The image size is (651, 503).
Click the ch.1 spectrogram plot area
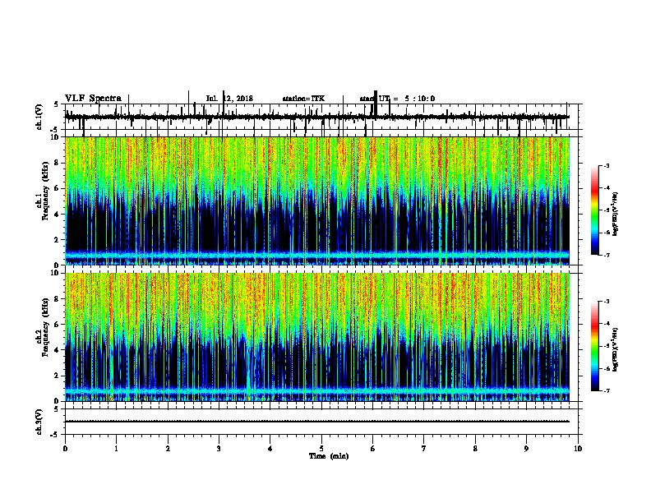point(317,201)
